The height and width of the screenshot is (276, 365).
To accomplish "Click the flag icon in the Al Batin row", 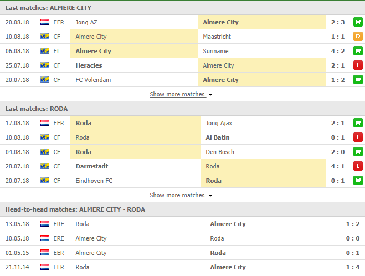I will tap(45, 137).
